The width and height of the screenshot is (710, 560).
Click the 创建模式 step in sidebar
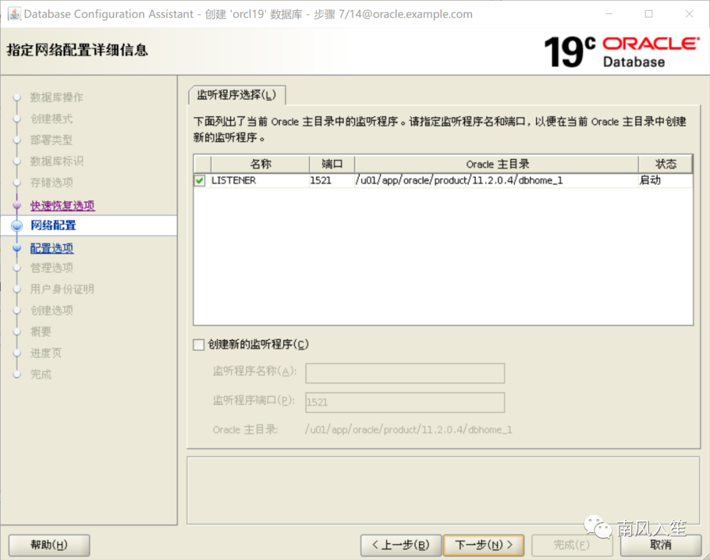(51, 118)
